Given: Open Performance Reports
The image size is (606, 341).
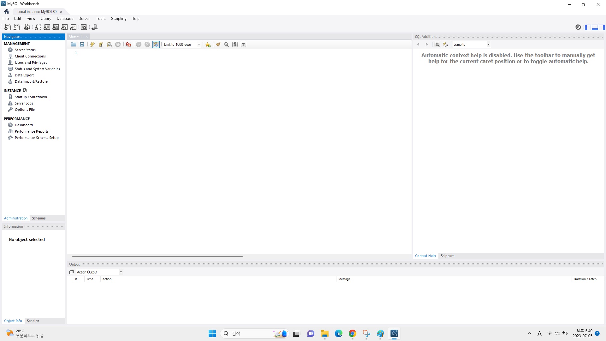Looking at the screenshot, I should tap(32, 131).
